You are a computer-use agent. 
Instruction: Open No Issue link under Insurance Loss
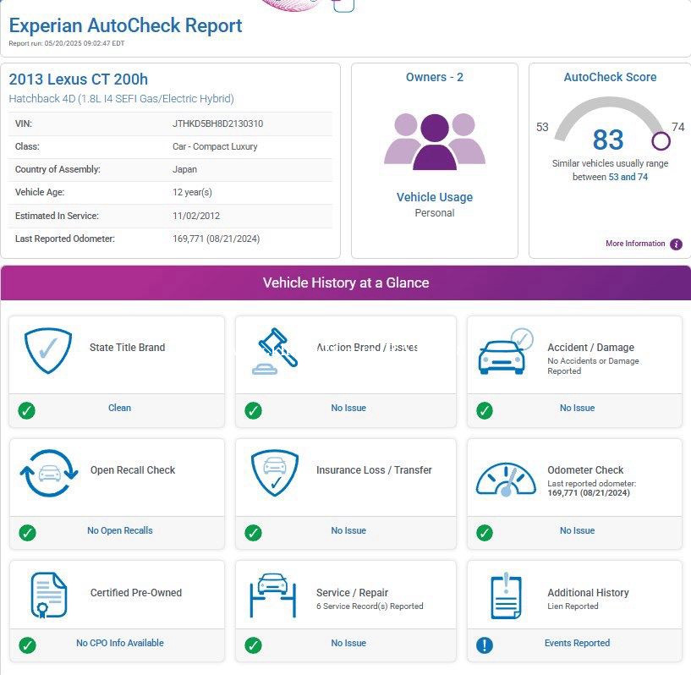[348, 530]
